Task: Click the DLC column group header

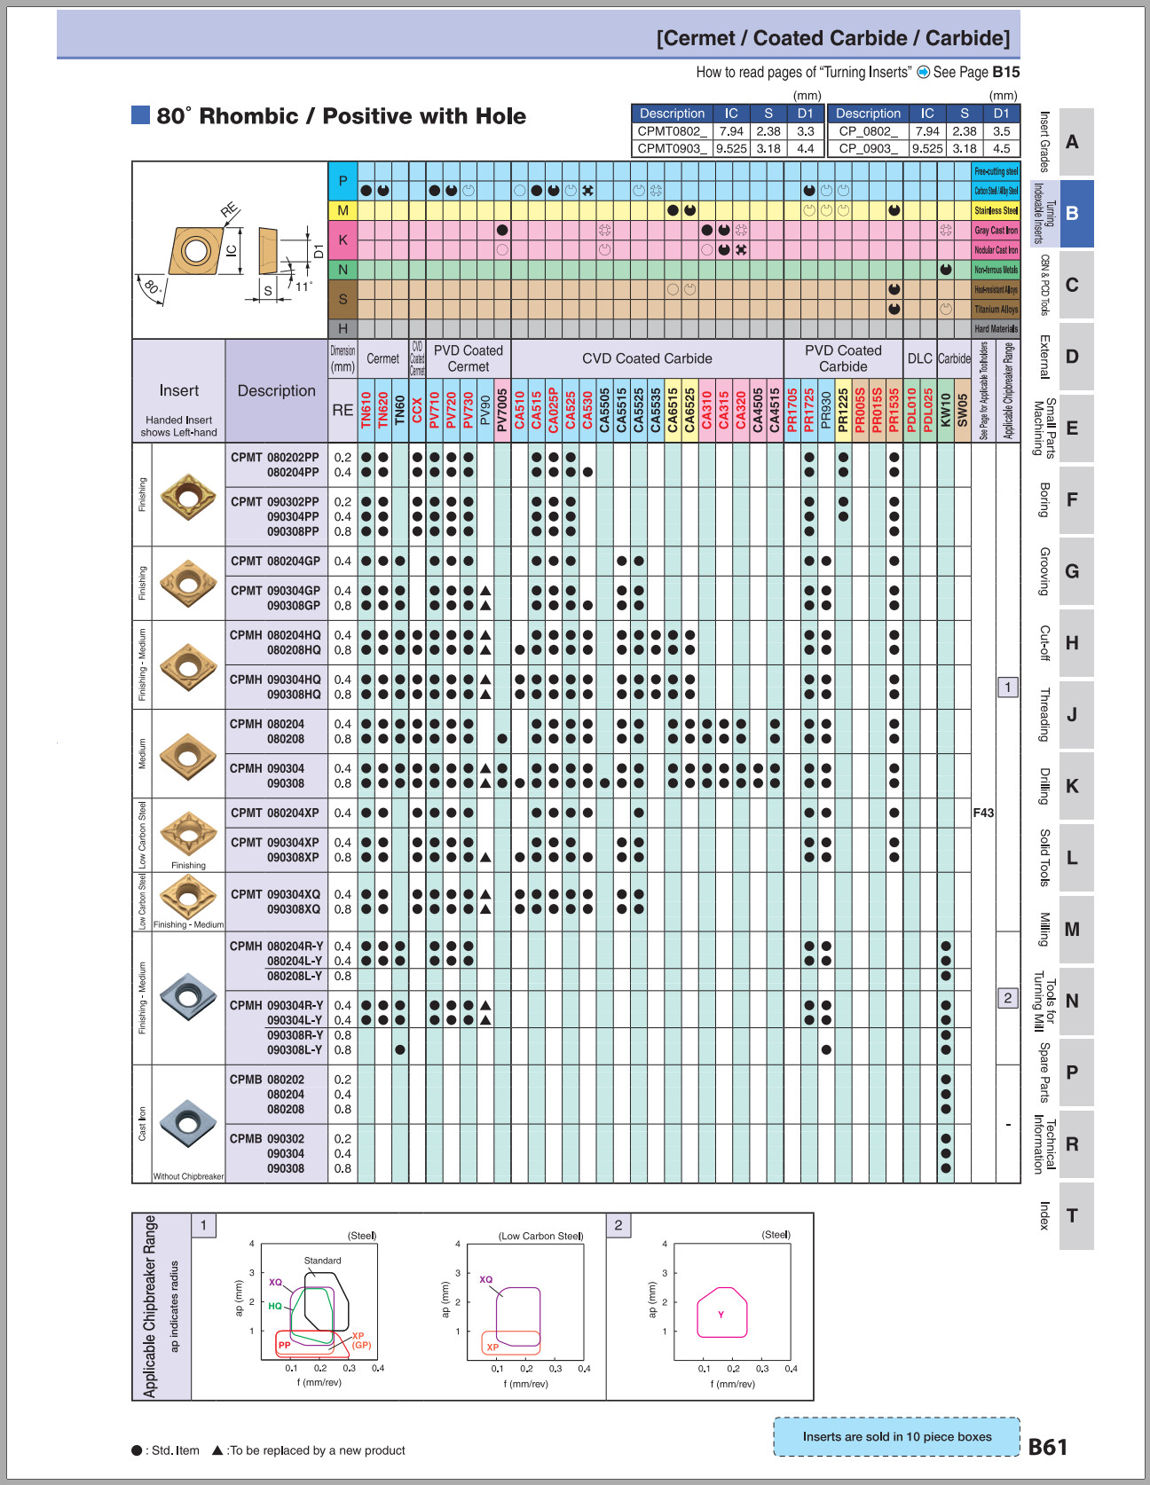Action: (920, 358)
